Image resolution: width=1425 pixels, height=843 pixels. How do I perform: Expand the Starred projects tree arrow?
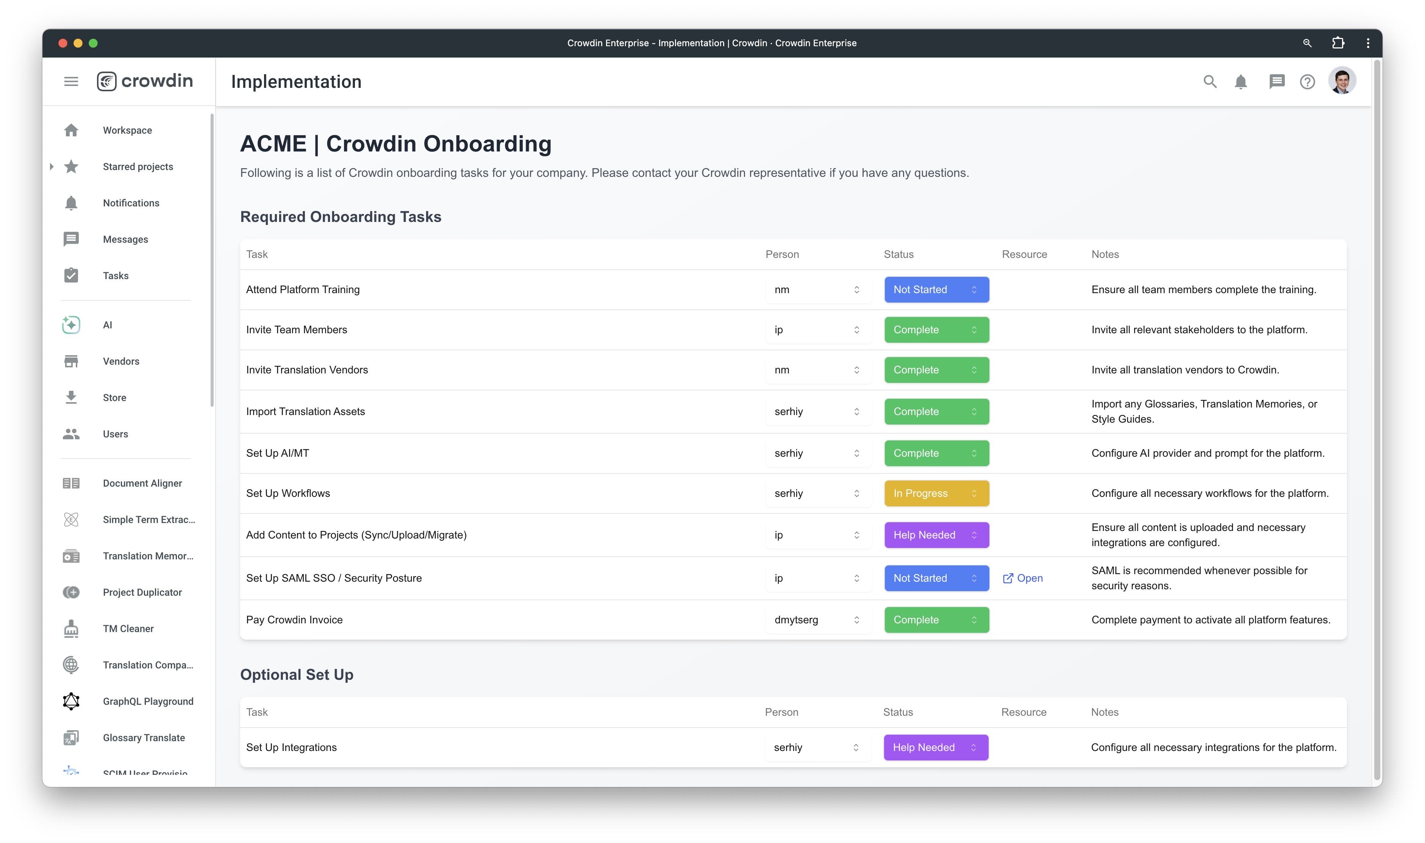pos(51,167)
